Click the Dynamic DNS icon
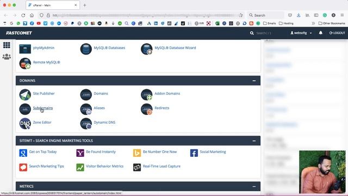The width and height of the screenshot is (348, 196). click(86, 124)
